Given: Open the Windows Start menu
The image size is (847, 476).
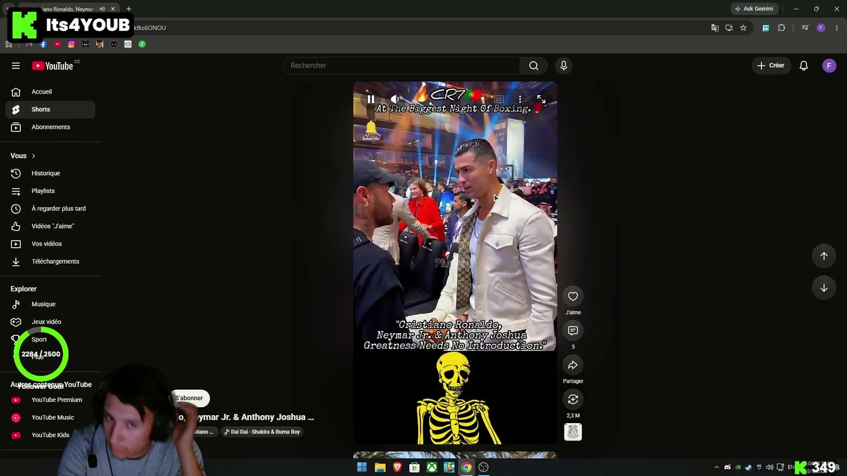Looking at the screenshot, I should pyautogui.click(x=362, y=467).
